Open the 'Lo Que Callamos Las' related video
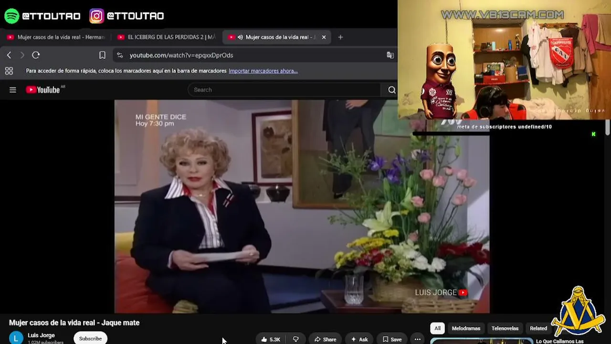 point(559,341)
